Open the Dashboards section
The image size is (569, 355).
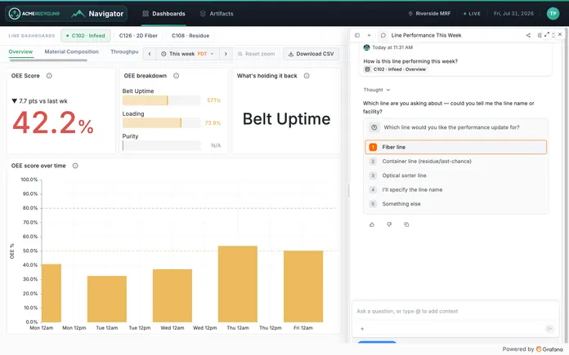click(x=164, y=14)
